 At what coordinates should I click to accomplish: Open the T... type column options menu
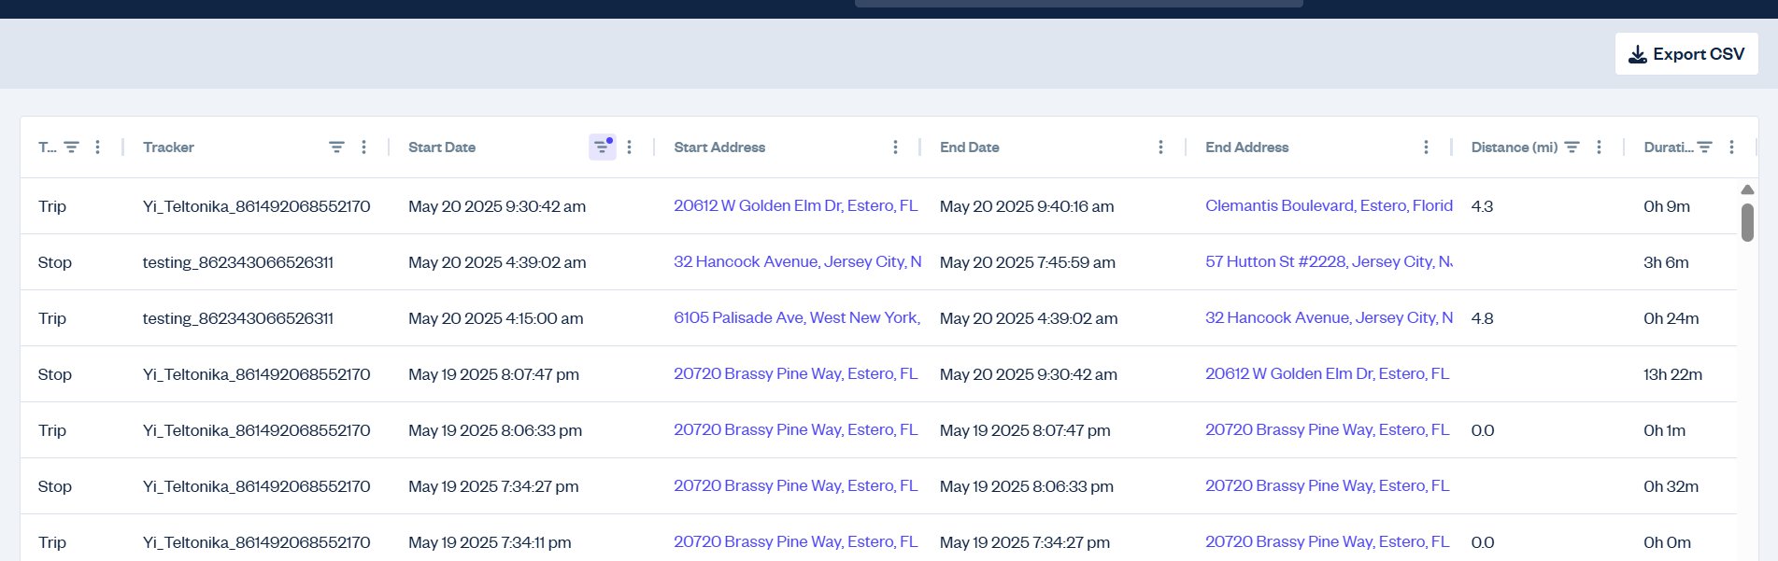pyautogui.click(x=97, y=147)
